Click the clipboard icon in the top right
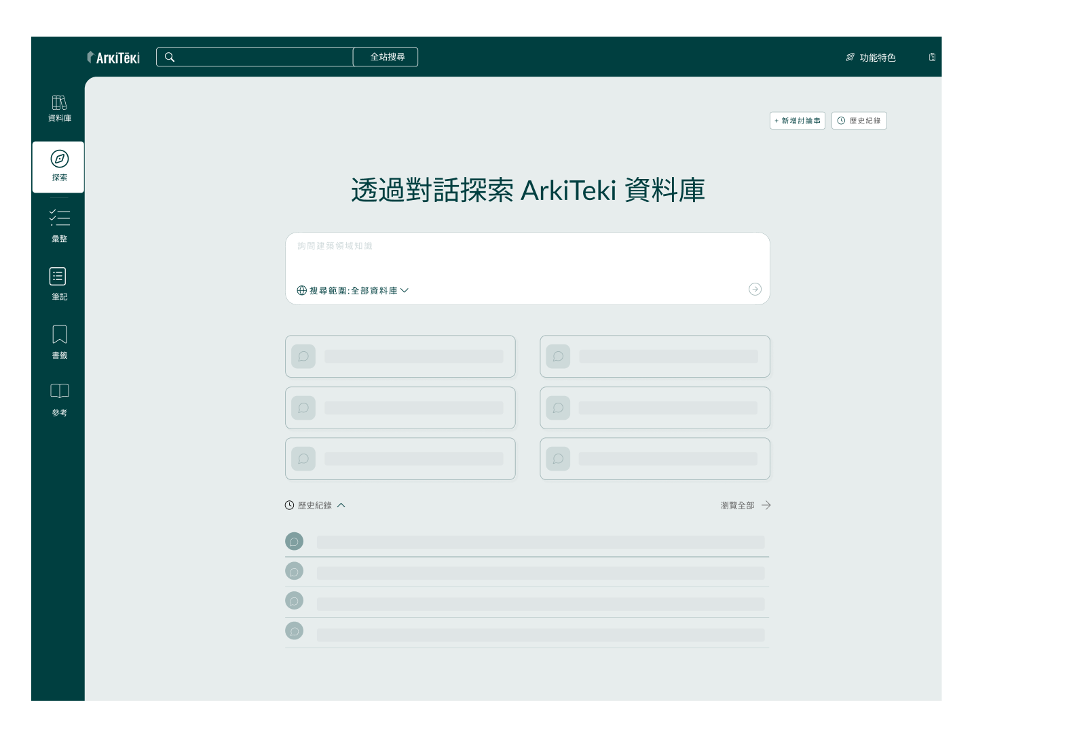This screenshot has height=735, width=1086. 933,57
